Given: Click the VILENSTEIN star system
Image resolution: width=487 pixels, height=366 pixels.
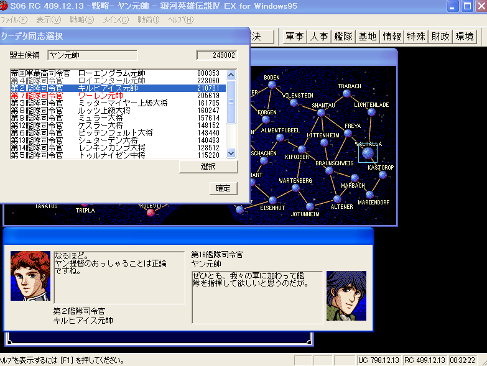Looking at the screenshot, I should (x=294, y=103).
